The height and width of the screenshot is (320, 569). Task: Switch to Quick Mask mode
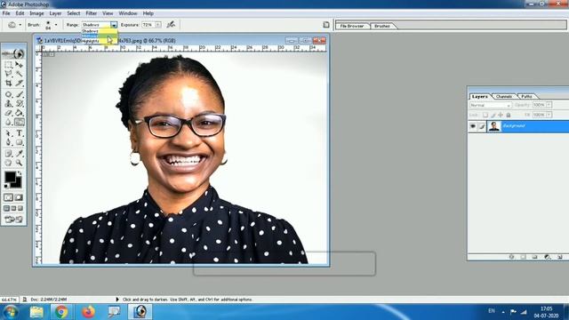(x=19, y=197)
